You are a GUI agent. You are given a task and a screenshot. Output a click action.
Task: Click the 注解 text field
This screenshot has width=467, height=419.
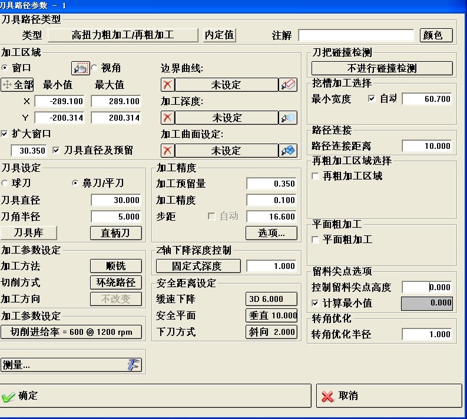pyautogui.click(x=356, y=35)
